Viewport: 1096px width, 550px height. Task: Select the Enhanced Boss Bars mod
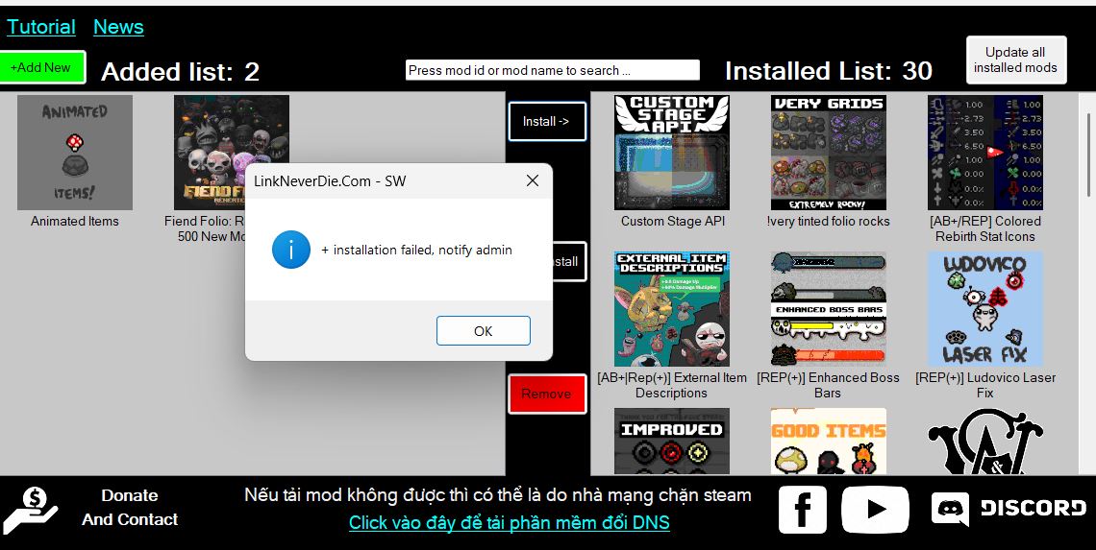828,309
